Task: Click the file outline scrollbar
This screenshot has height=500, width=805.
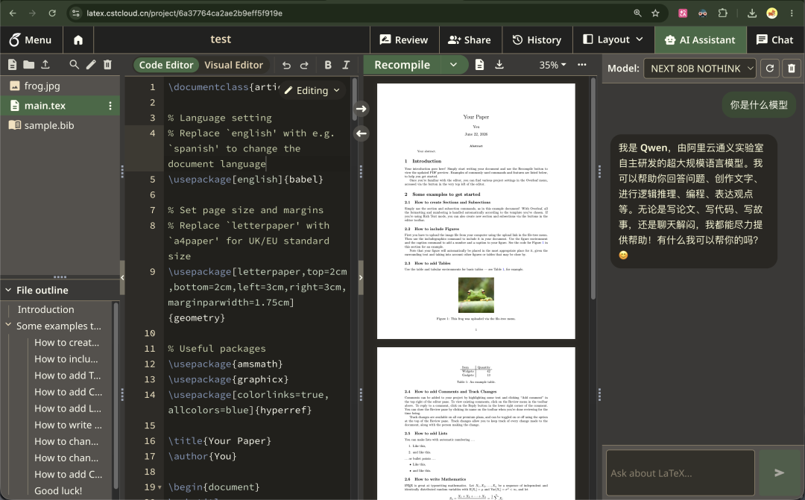Action: 116,396
